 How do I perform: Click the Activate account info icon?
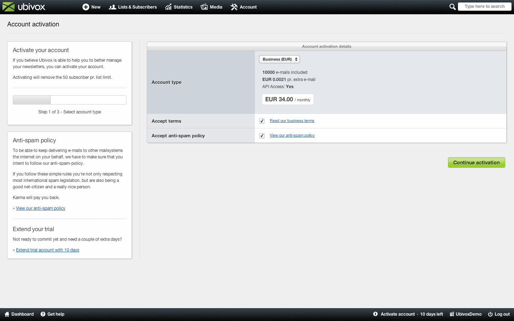tap(376, 314)
